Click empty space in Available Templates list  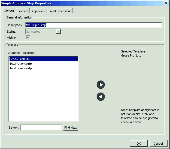pyautogui.click(x=44, y=95)
